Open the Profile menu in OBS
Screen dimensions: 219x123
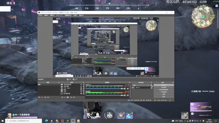point(59,15)
